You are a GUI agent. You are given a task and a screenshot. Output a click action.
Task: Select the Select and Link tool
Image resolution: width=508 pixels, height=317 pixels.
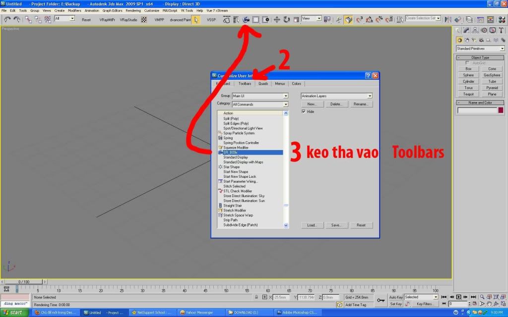point(28,20)
